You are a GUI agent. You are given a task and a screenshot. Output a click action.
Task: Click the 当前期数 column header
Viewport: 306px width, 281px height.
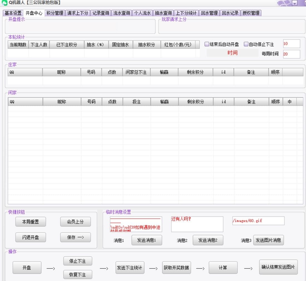18,45
